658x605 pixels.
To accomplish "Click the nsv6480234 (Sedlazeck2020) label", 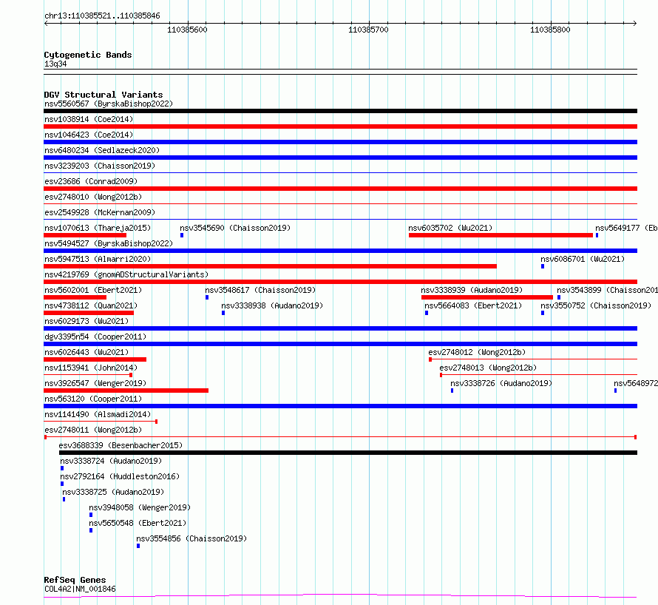I will click(102, 150).
